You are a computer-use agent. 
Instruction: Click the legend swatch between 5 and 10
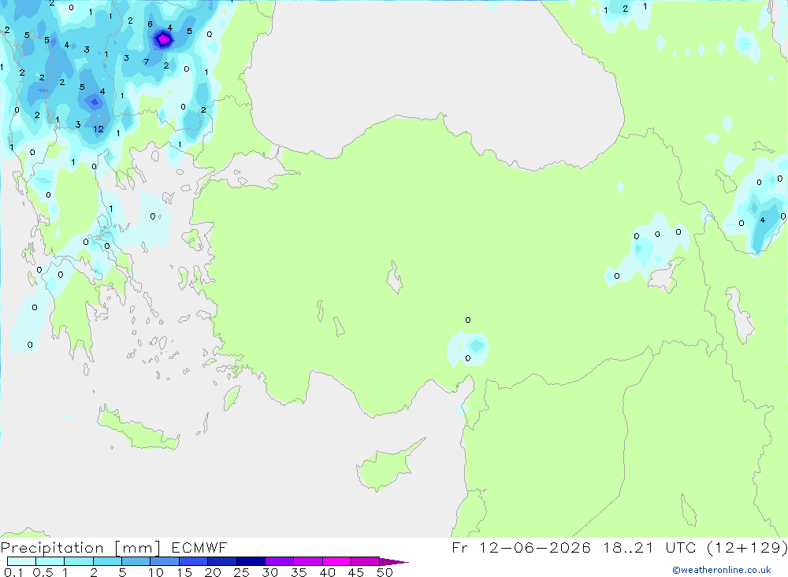tap(136, 561)
